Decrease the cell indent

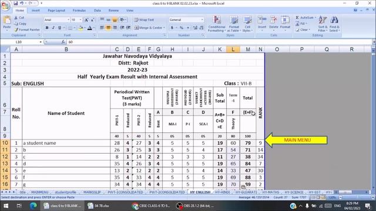point(122,28)
